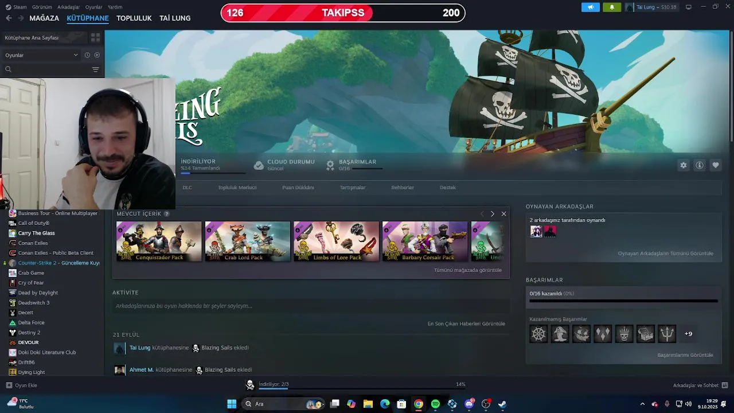Open Spotify from taskbar
The height and width of the screenshot is (413, 734).
coord(435,404)
